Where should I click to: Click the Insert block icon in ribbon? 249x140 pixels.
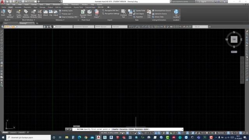(3, 12)
